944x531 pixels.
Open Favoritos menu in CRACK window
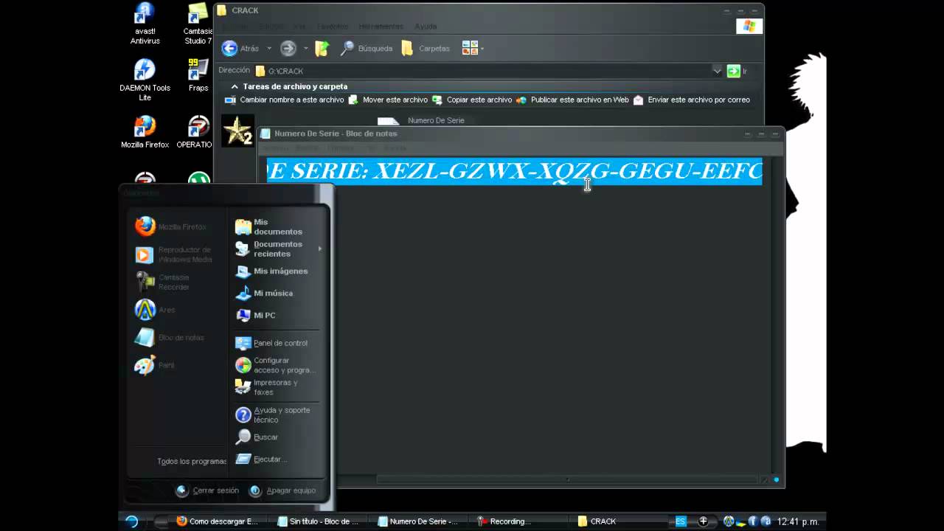[x=332, y=27]
